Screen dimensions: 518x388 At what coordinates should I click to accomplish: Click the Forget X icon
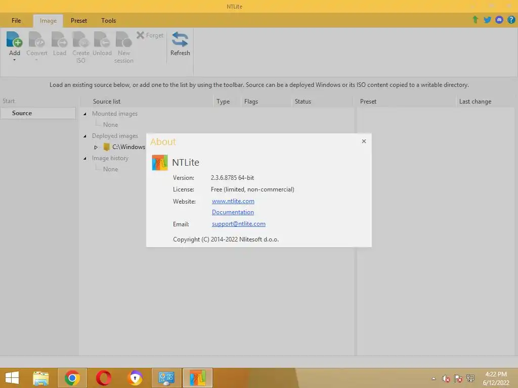pyautogui.click(x=140, y=35)
